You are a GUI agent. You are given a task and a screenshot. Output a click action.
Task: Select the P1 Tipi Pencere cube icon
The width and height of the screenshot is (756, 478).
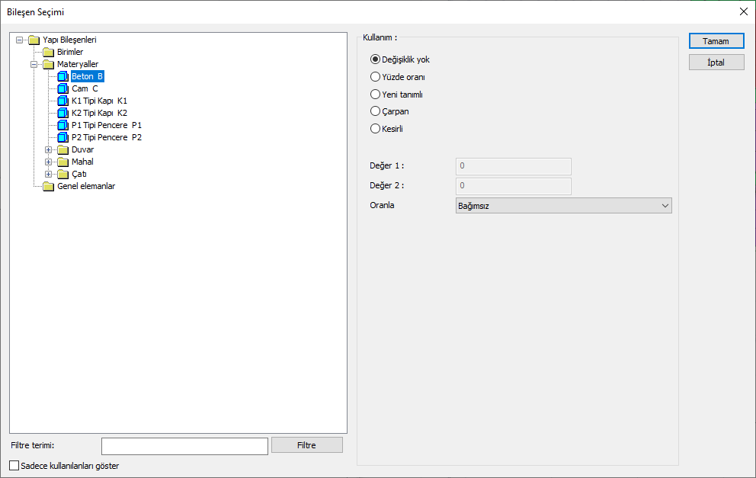pos(62,125)
